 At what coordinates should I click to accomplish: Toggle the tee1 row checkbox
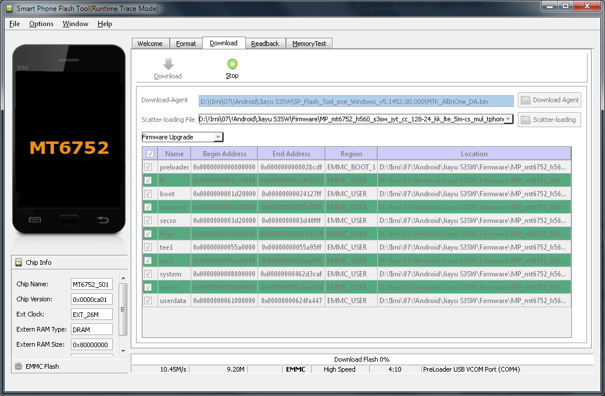[x=148, y=247]
